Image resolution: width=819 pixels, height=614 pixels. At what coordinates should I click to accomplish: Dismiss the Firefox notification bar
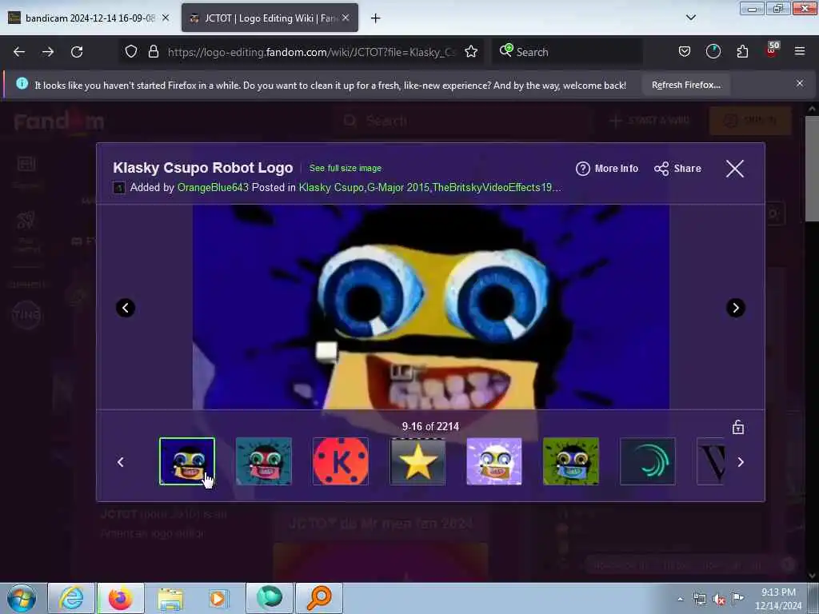(800, 83)
